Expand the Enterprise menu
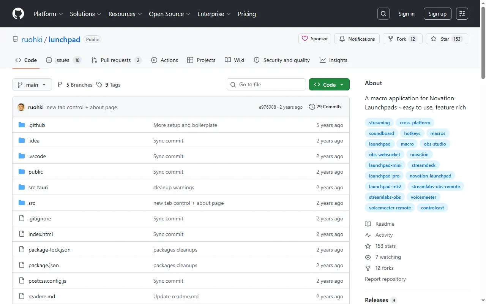This screenshot has width=486, height=304. click(x=214, y=14)
